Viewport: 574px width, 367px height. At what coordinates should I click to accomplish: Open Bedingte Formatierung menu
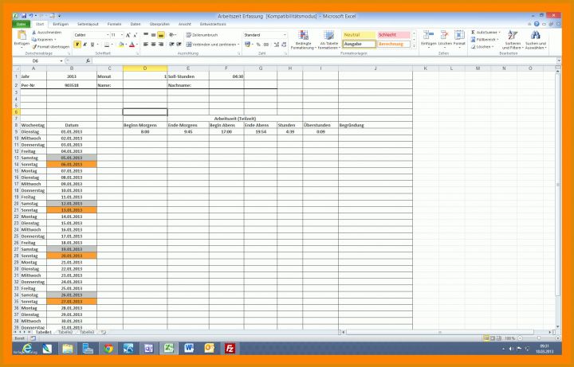(x=303, y=40)
